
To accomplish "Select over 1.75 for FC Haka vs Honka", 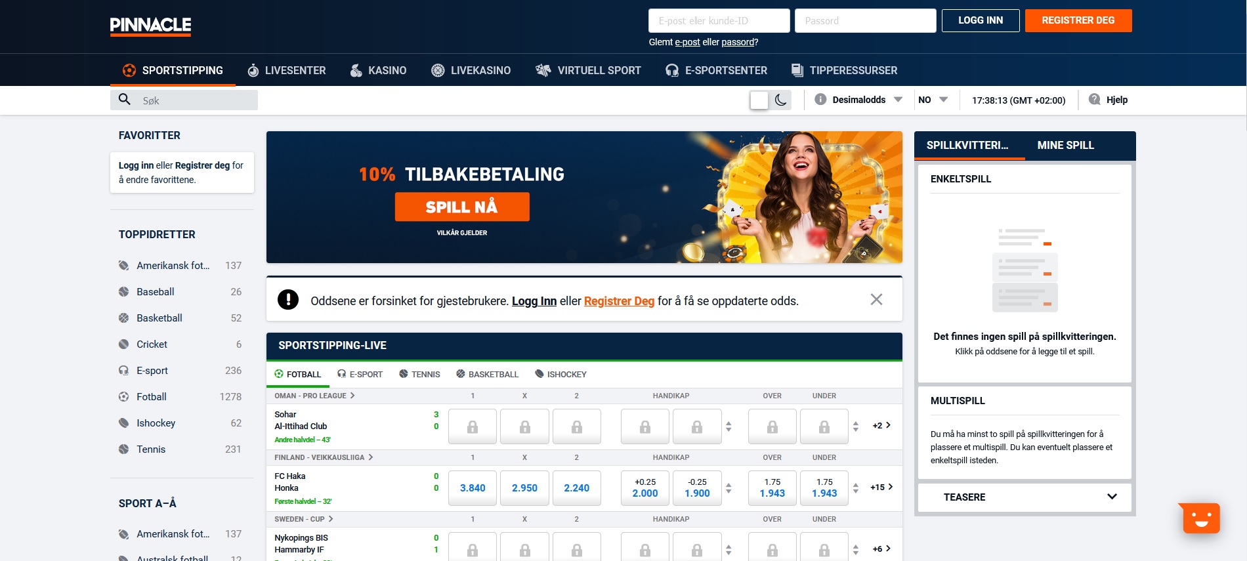I will [x=772, y=488].
